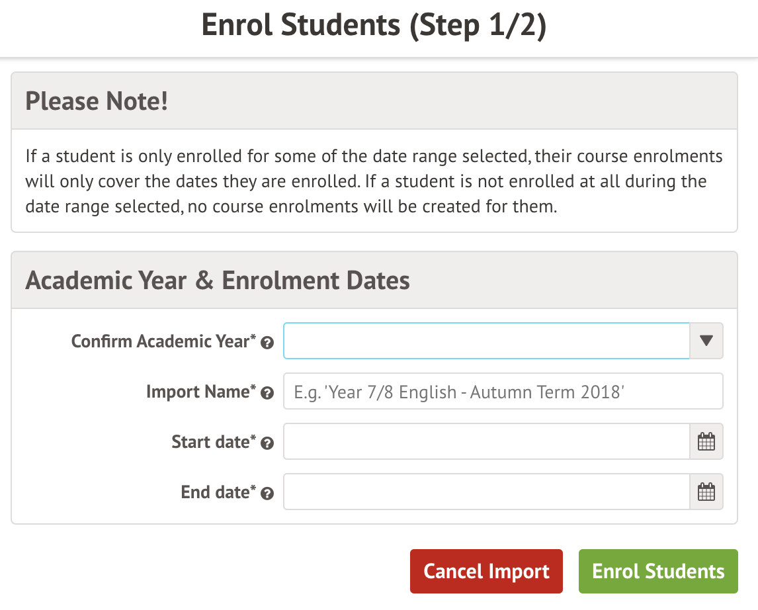
Task: Click the End date field label
Action: pyautogui.click(x=218, y=492)
